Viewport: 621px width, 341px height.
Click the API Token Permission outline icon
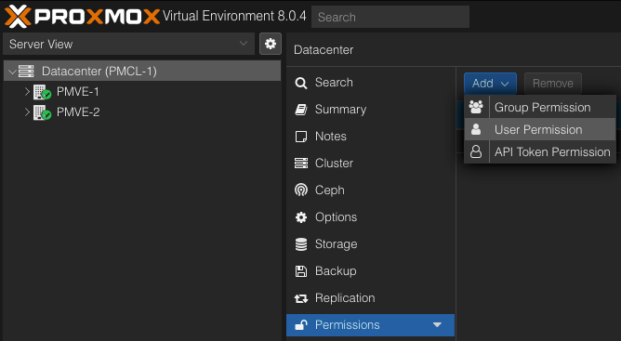476,151
